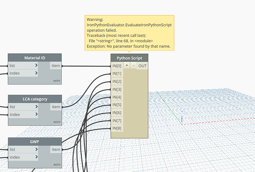Viewport: 255px width, 172px height.
Task: Expand LCA category index port chevron
Action: [37, 114]
